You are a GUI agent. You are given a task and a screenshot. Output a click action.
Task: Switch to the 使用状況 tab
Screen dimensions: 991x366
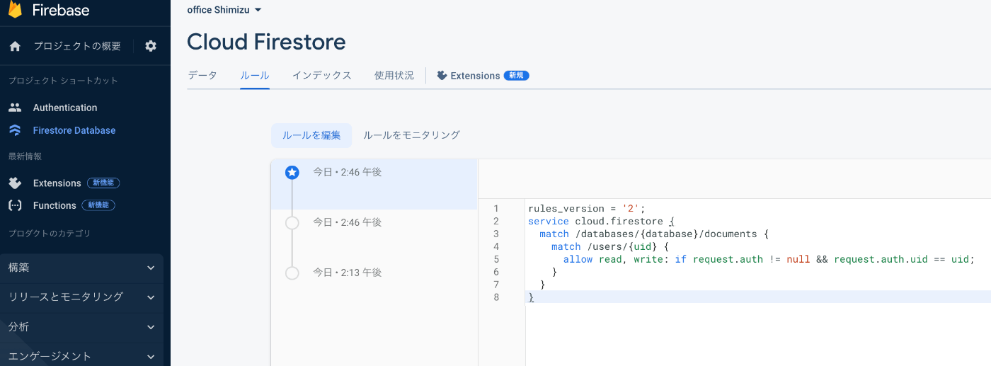[x=394, y=75]
